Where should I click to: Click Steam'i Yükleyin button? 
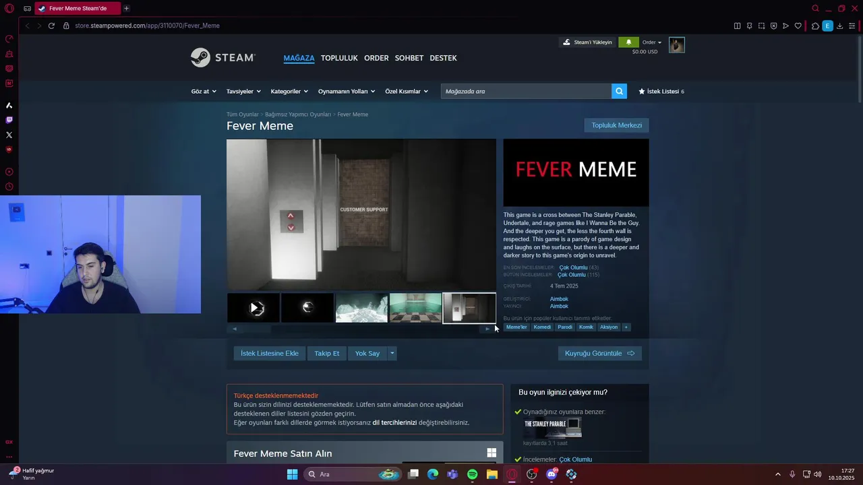tap(587, 42)
